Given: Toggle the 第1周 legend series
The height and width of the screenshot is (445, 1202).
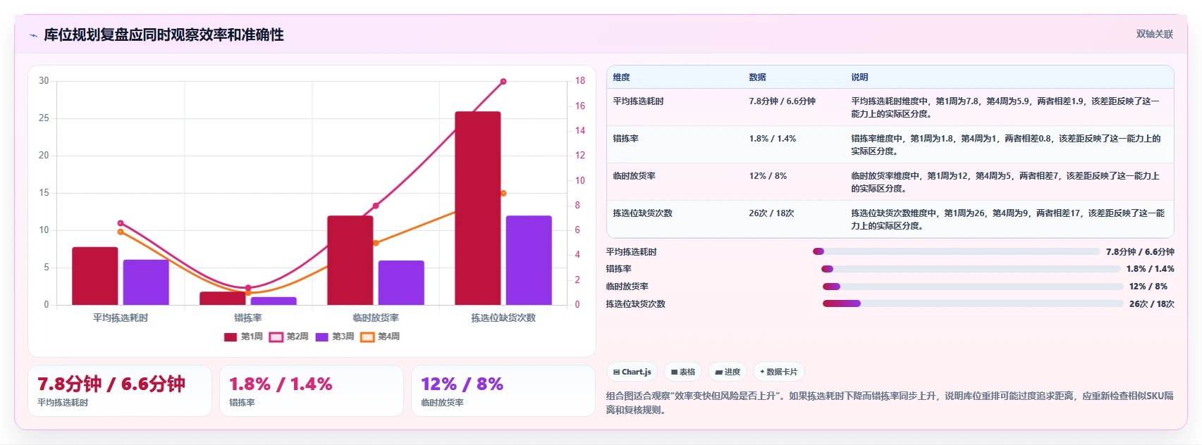Looking at the screenshot, I should (243, 337).
